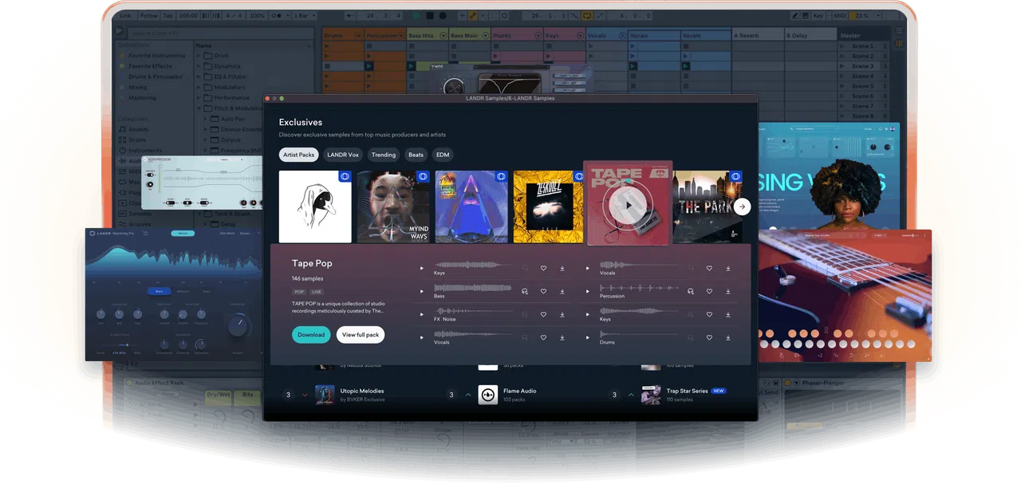This screenshot has height=484, width=1021.
Task: Open the white hooded figure pack cover
Action: pos(315,207)
